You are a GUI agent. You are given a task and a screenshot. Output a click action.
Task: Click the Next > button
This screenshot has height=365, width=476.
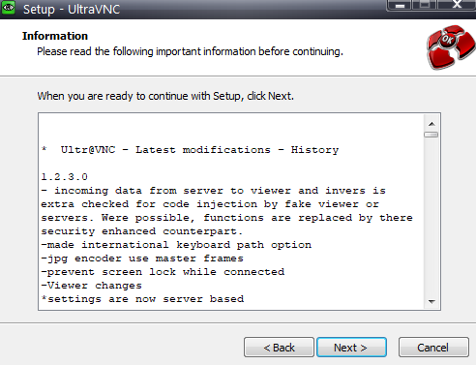pyautogui.click(x=351, y=348)
